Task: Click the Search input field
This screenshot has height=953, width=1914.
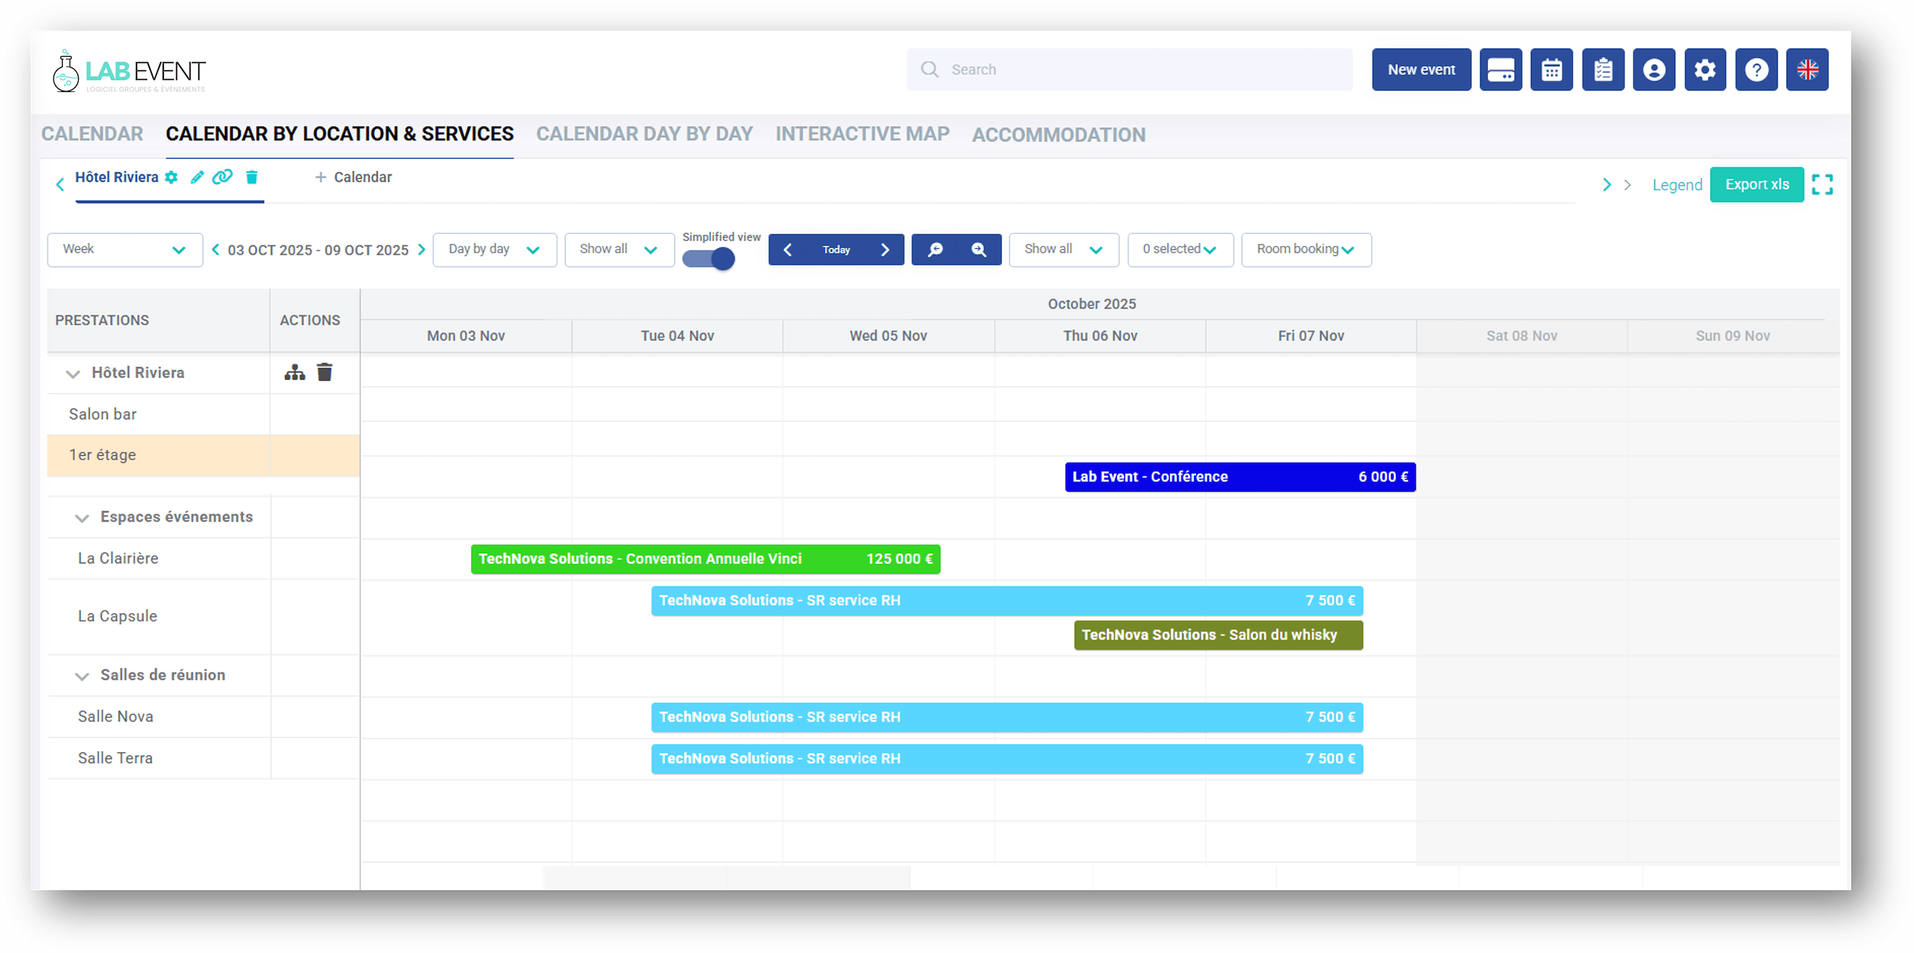Action: click(1129, 70)
